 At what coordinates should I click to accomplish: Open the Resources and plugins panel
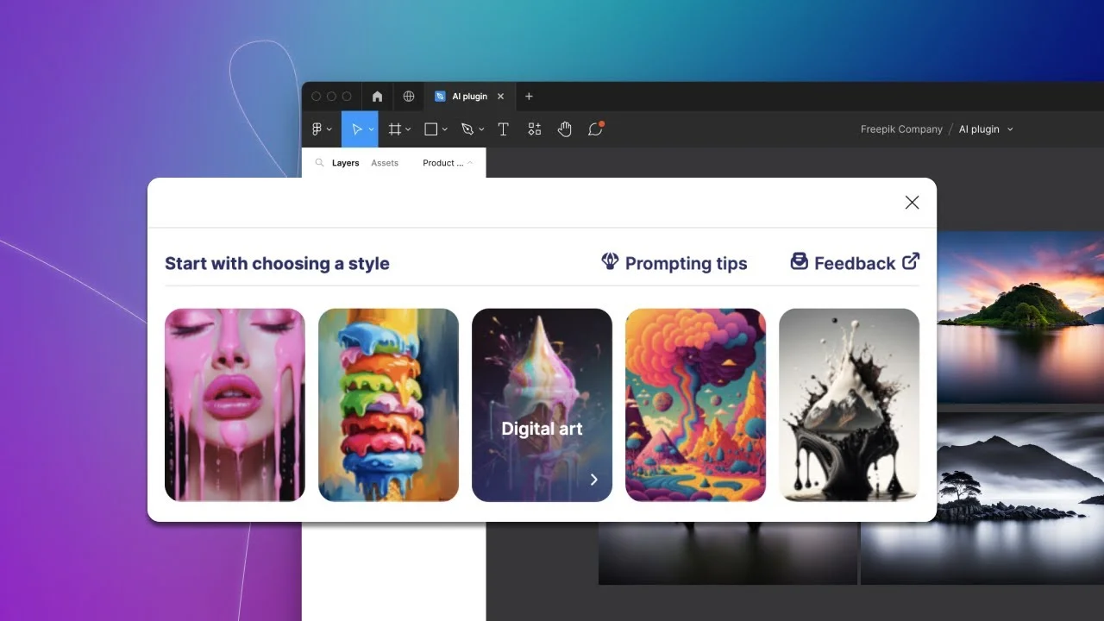tap(534, 129)
